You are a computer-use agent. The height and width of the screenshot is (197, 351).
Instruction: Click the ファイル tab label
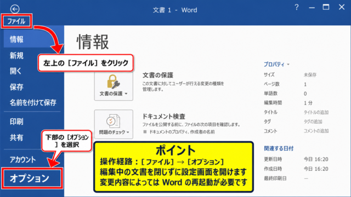16,21
